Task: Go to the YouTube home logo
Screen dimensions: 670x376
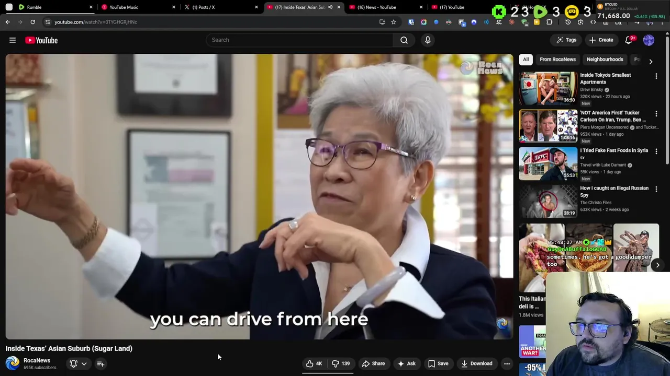Action: 41,40
